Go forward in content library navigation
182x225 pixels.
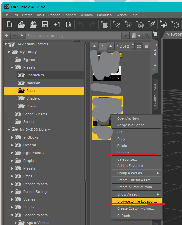[x=14, y=35]
